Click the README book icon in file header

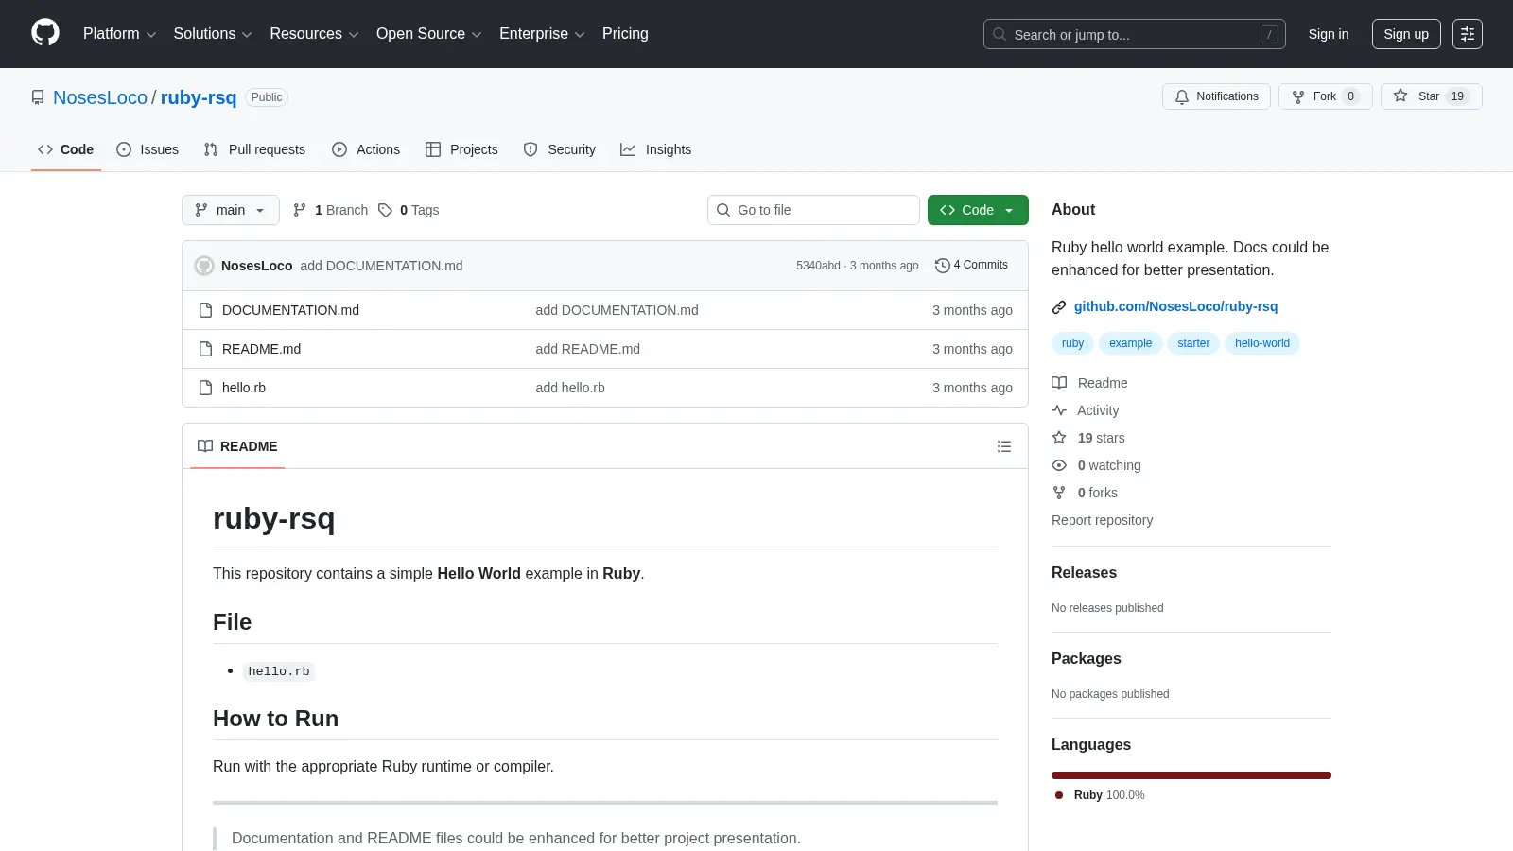205,446
